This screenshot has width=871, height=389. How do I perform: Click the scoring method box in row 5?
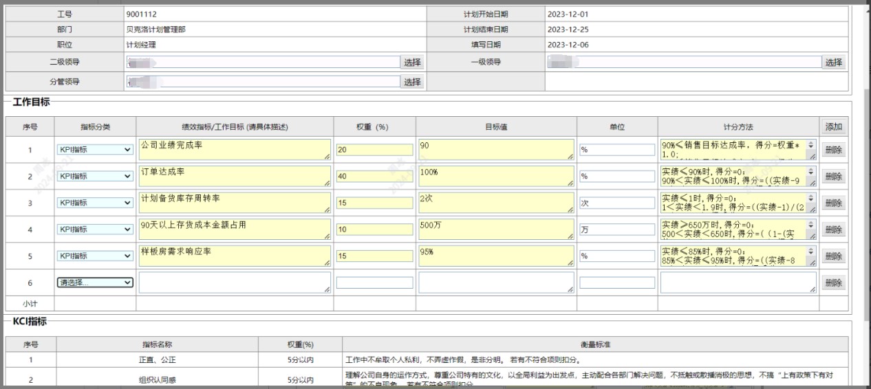point(733,256)
